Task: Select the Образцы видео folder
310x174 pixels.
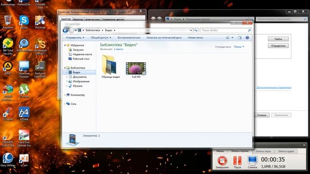Action: tap(110, 67)
